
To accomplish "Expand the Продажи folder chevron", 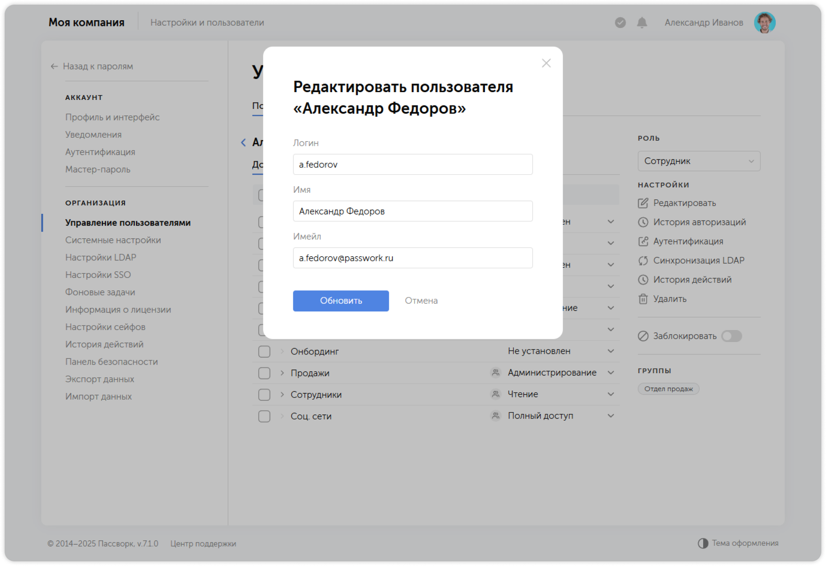I will tap(282, 373).
